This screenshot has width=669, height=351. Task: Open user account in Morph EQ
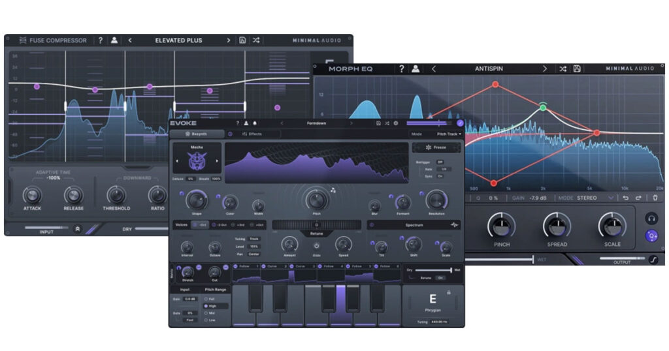(416, 69)
